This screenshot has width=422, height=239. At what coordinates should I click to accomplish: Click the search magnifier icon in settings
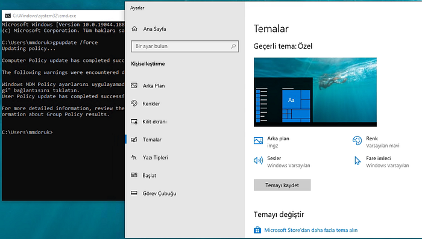[233, 46]
